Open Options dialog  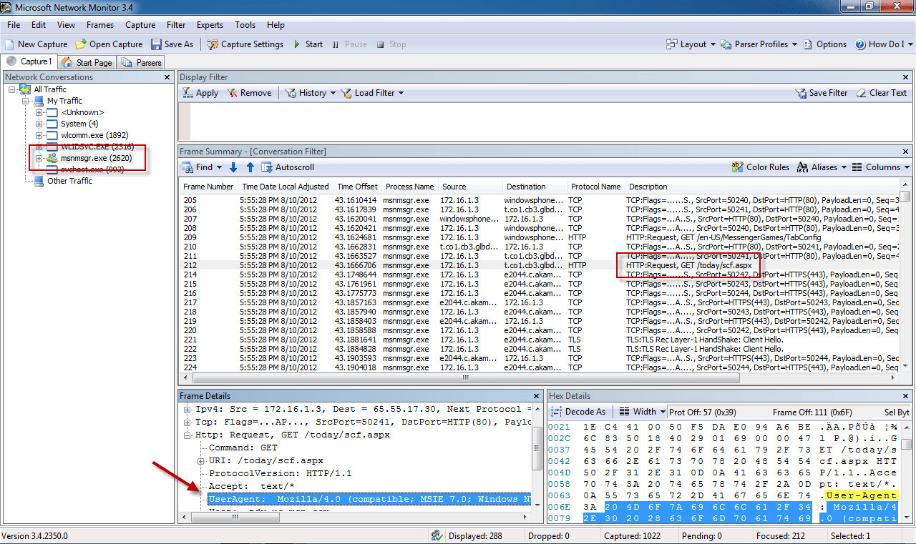pyautogui.click(x=824, y=44)
